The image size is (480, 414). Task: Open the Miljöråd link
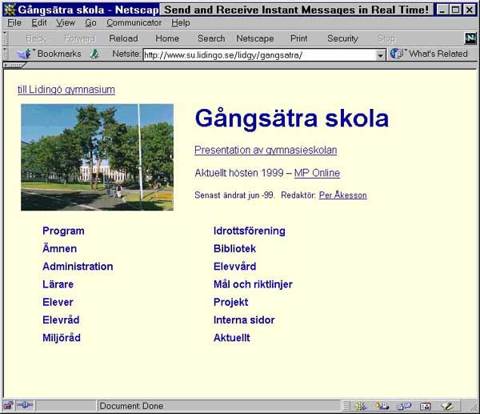click(x=62, y=338)
